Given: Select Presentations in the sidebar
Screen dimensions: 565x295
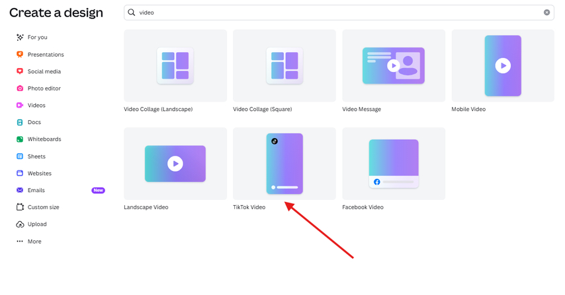Looking at the screenshot, I should (x=46, y=55).
